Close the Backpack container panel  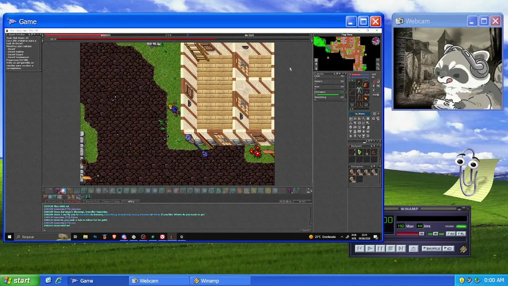[379, 146]
